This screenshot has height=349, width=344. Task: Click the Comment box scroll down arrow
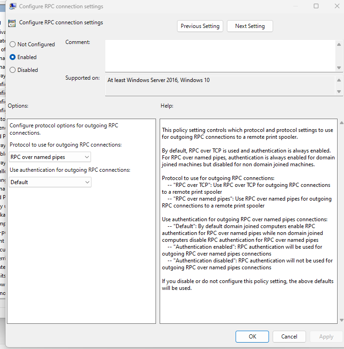339,67
